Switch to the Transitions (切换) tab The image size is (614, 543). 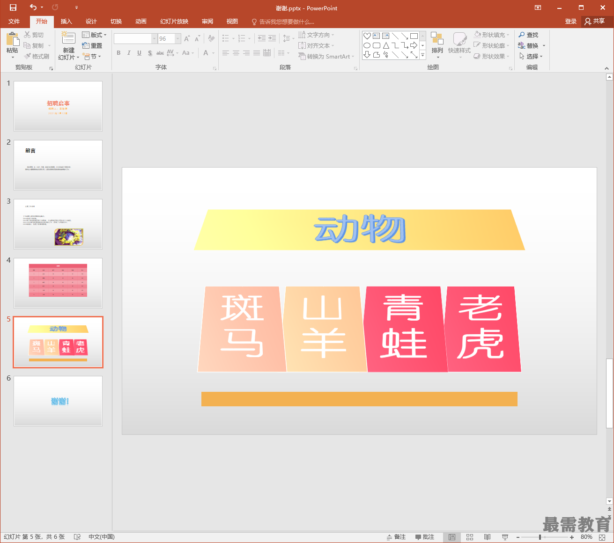(x=116, y=22)
